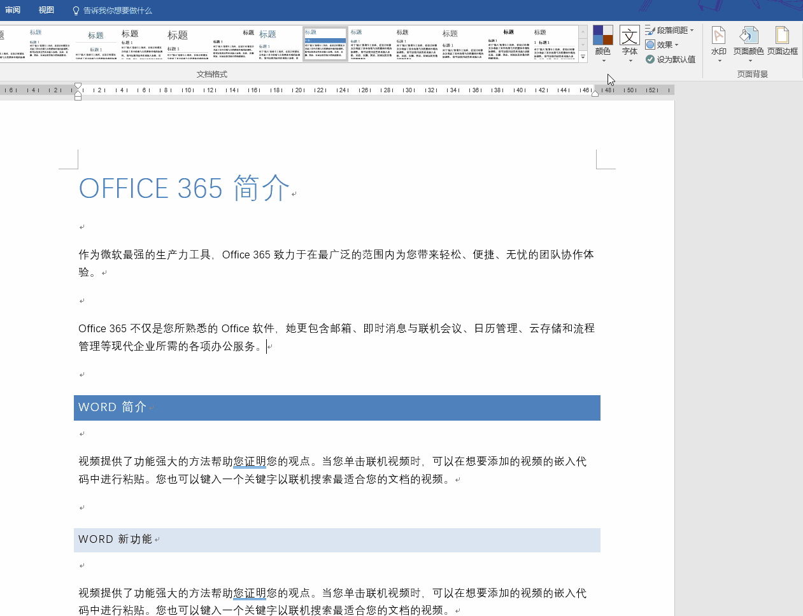Click the 文档格式 group label
803x616 pixels.
pos(212,74)
